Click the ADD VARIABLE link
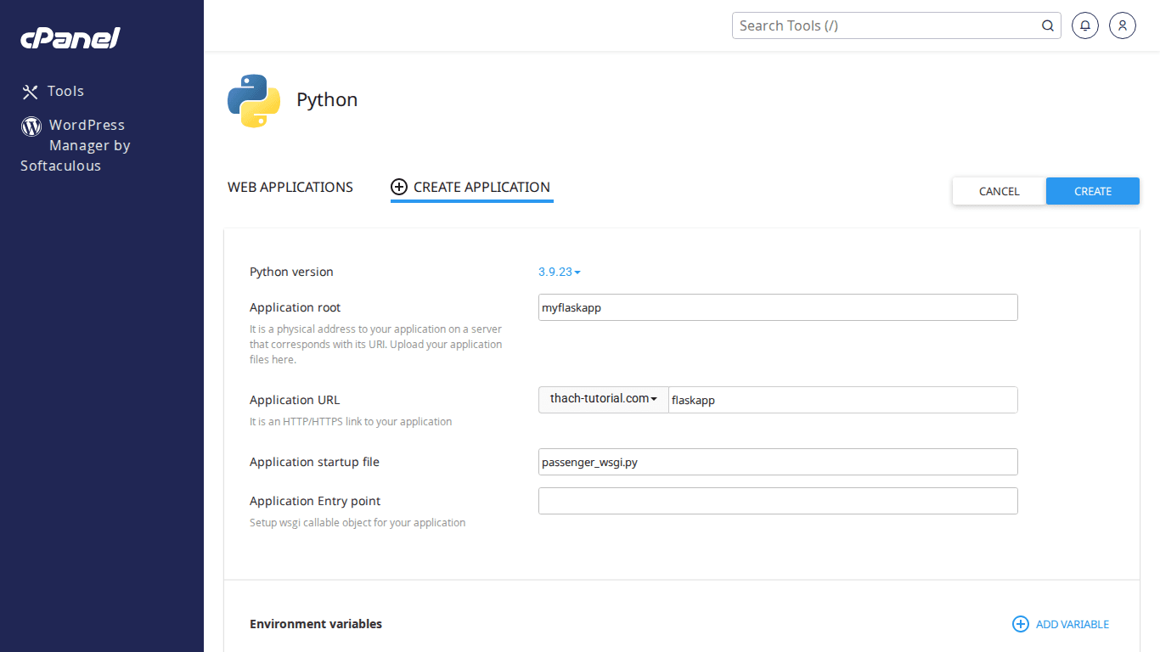This screenshot has height=652, width=1160. coord(1073,624)
